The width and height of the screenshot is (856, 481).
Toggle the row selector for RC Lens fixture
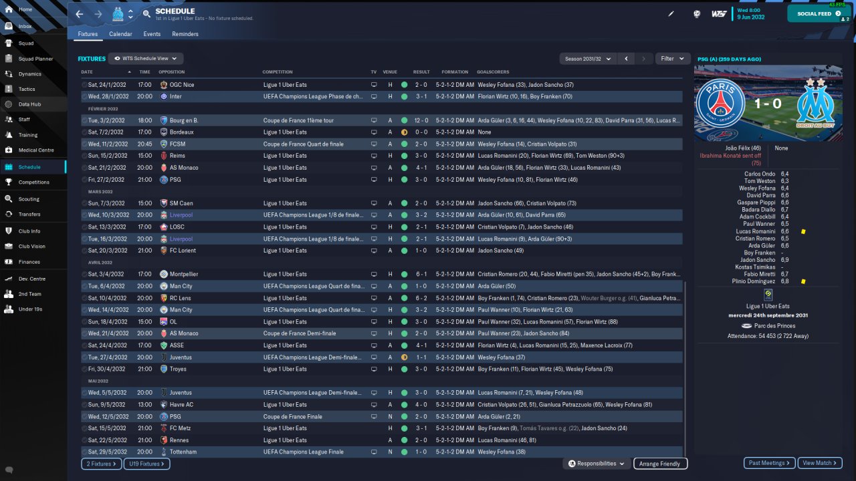click(x=84, y=298)
